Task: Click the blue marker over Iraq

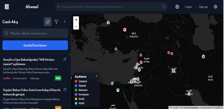Action: tap(174, 71)
